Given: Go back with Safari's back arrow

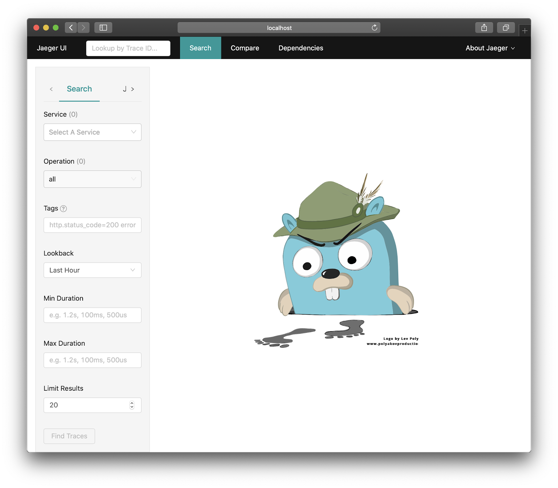Looking at the screenshot, I should (71, 28).
